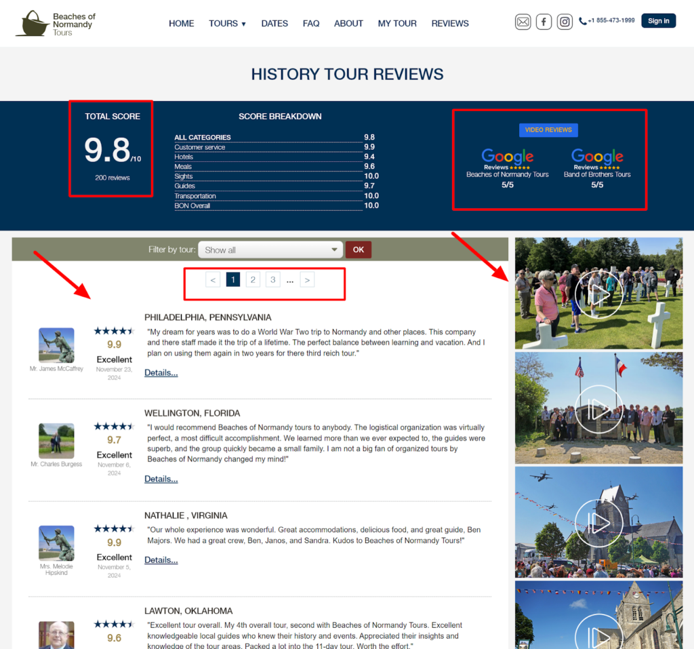
Task: Call the +1 855-473-1999 phone link
Action: coord(611,20)
